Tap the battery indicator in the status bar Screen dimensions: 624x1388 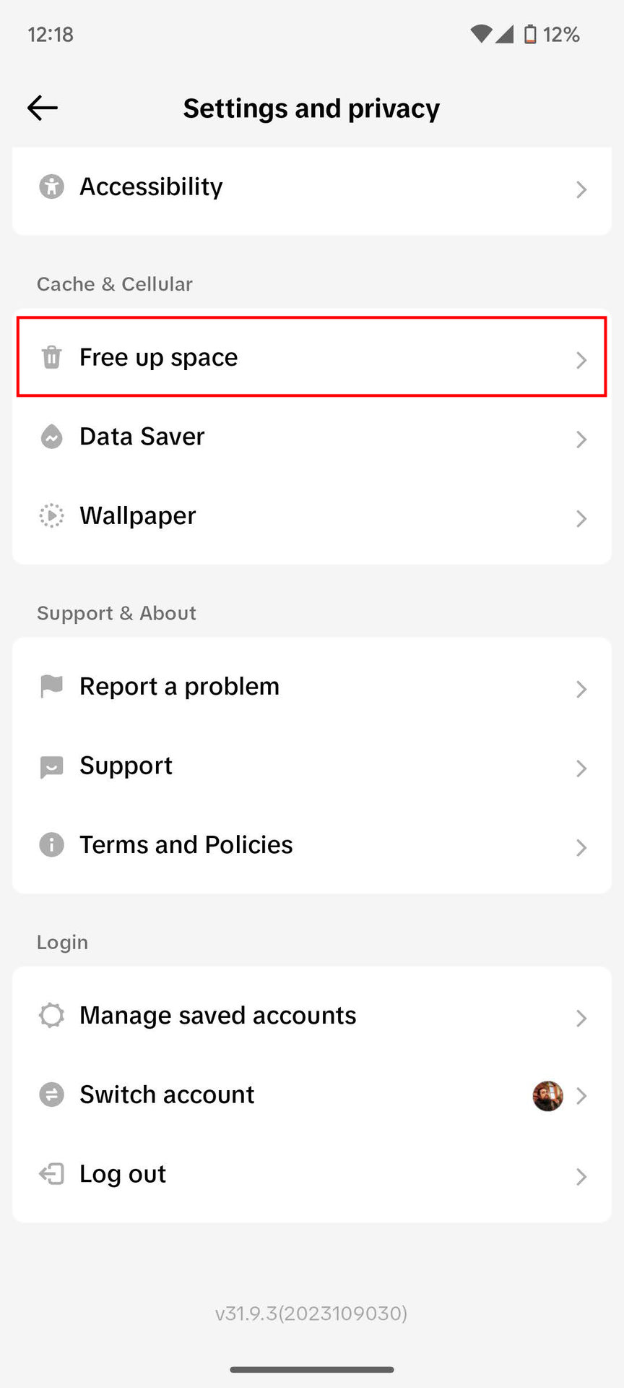click(x=530, y=34)
